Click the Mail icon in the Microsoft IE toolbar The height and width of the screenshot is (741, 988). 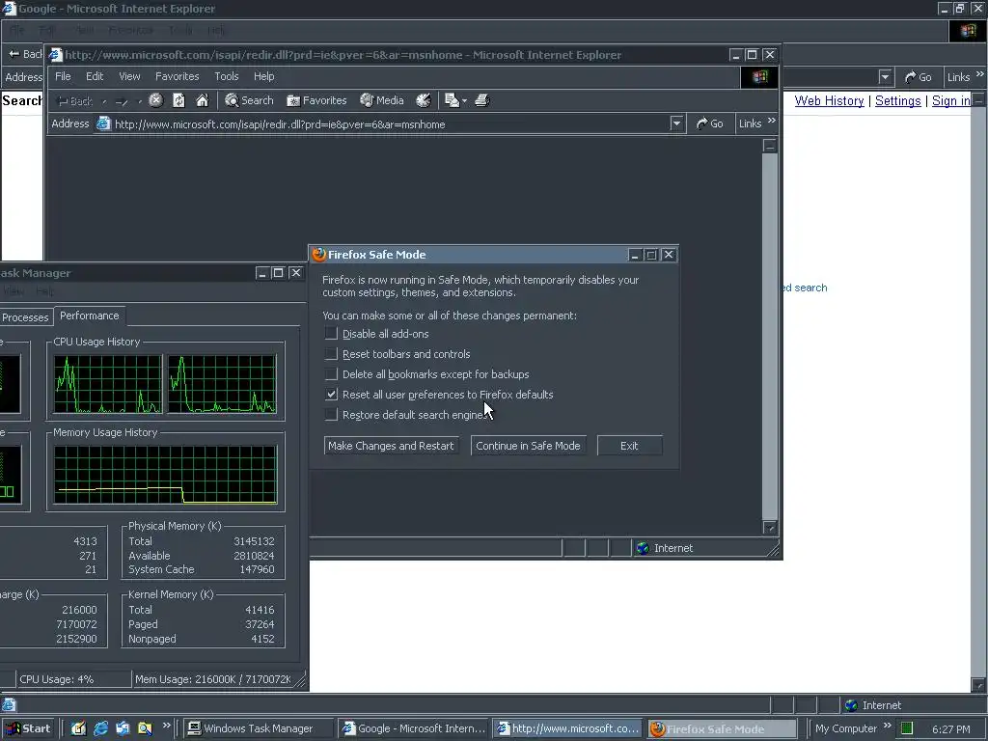pyautogui.click(x=452, y=100)
